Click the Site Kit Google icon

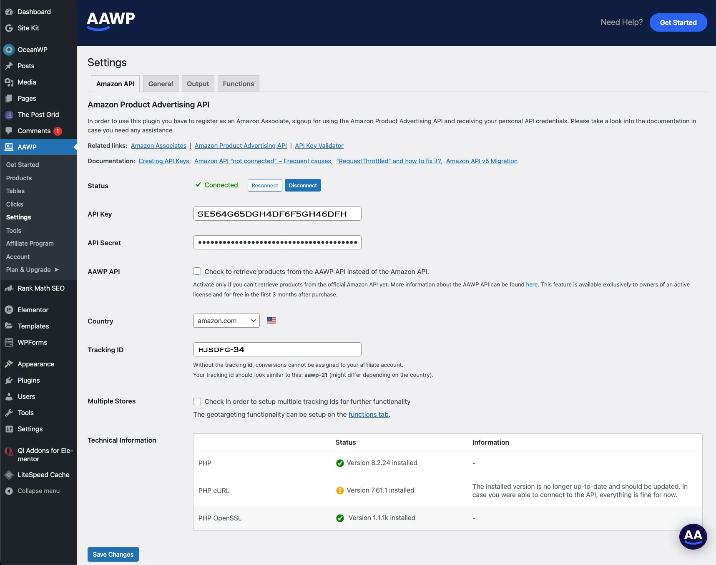[x=9, y=28]
